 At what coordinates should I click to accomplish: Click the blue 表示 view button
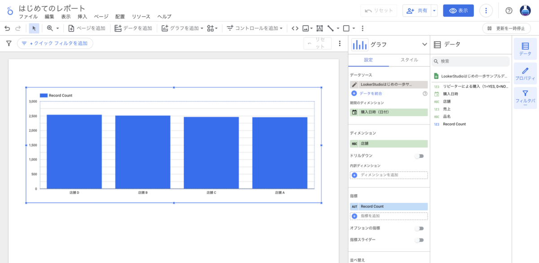click(458, 11)
